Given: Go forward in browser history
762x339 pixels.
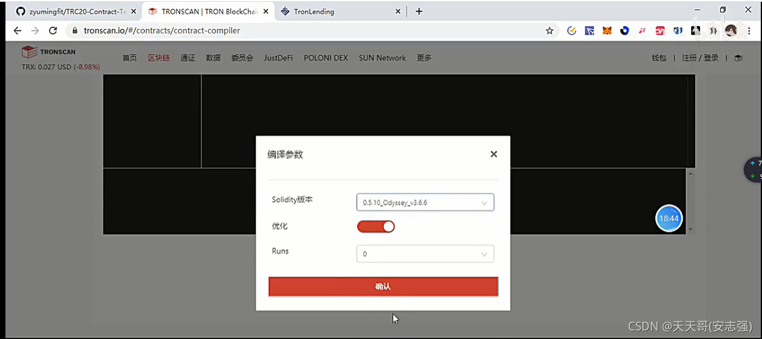Looking at the screenshot, I should [x=35, y=30].
